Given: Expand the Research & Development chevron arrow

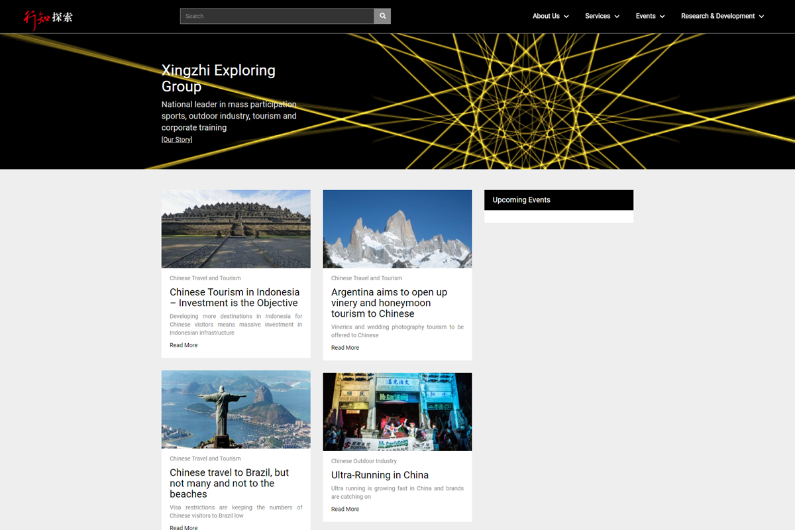Looking at the screenshot, I should (761, 17).
